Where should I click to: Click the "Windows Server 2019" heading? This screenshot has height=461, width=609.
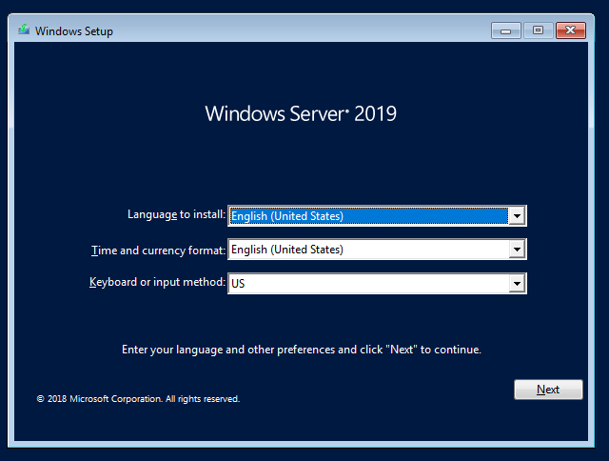click(x=301, y=114)
